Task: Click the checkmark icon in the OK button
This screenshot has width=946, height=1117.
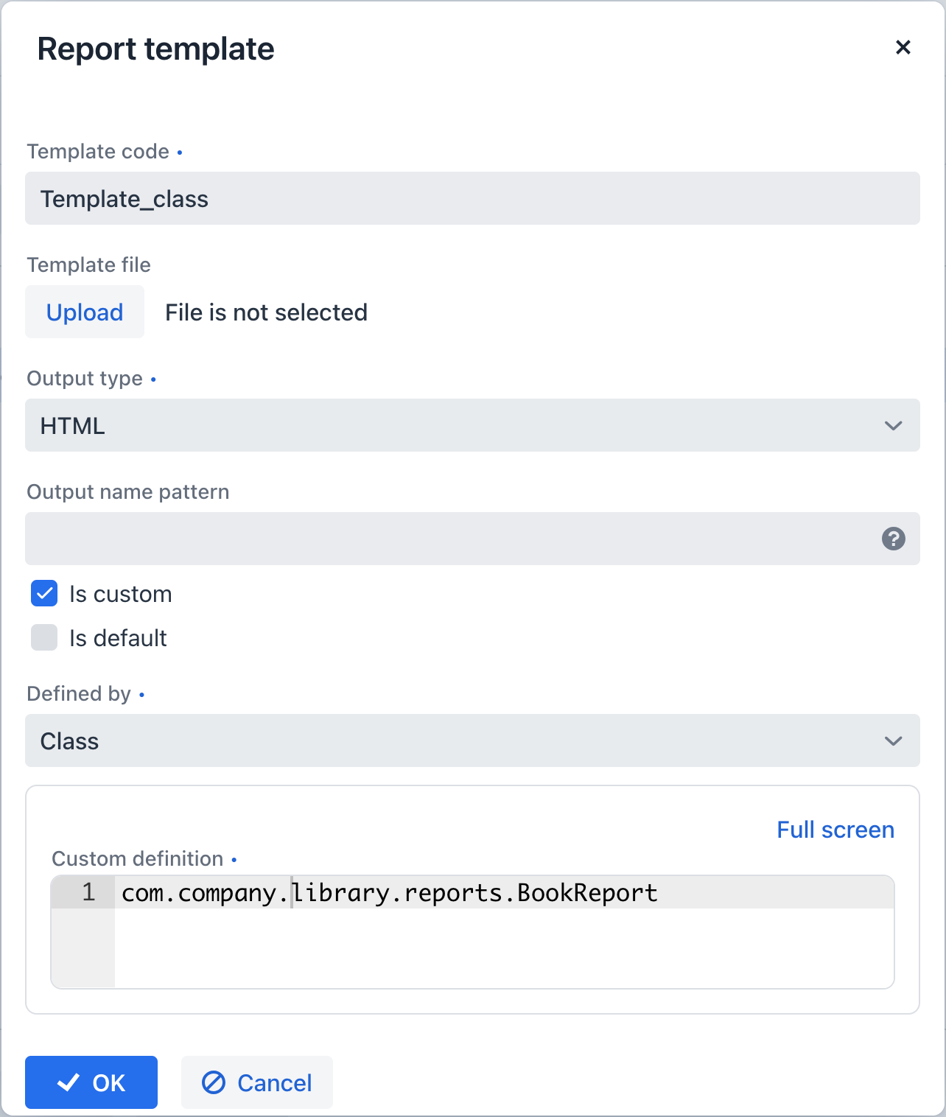Action: pos(69,1082)
